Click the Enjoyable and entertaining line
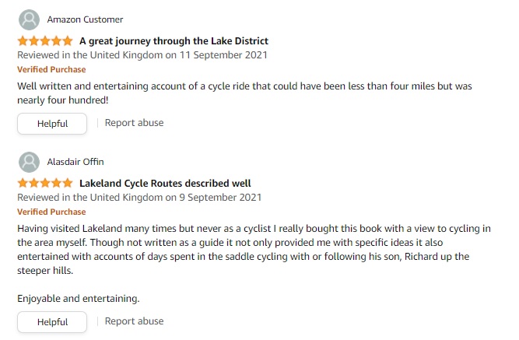Image resolution: width=519 pixels, height=340 pixels. click(79, 299)
